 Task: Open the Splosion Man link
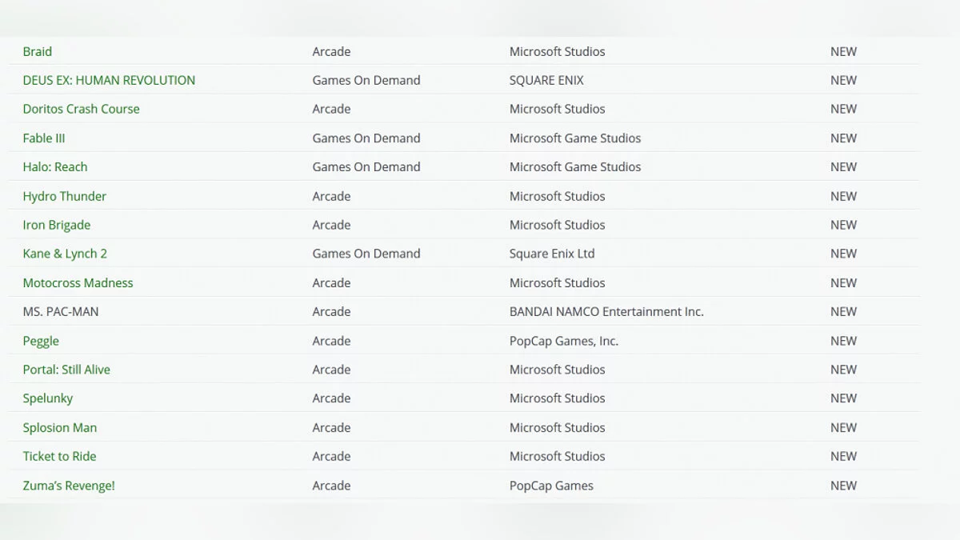point(60,427)
